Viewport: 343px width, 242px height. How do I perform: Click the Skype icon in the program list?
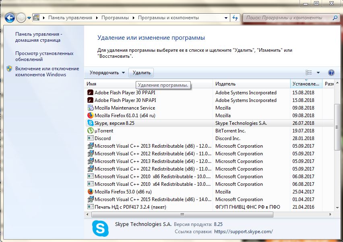pos(90,123)
